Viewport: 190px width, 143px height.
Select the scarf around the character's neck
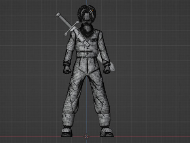[x=87, y=31]
